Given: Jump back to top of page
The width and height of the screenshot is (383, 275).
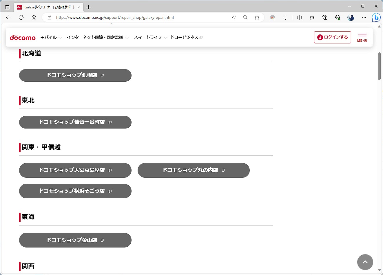Looking at the screenshot, I should click(365, 262).
